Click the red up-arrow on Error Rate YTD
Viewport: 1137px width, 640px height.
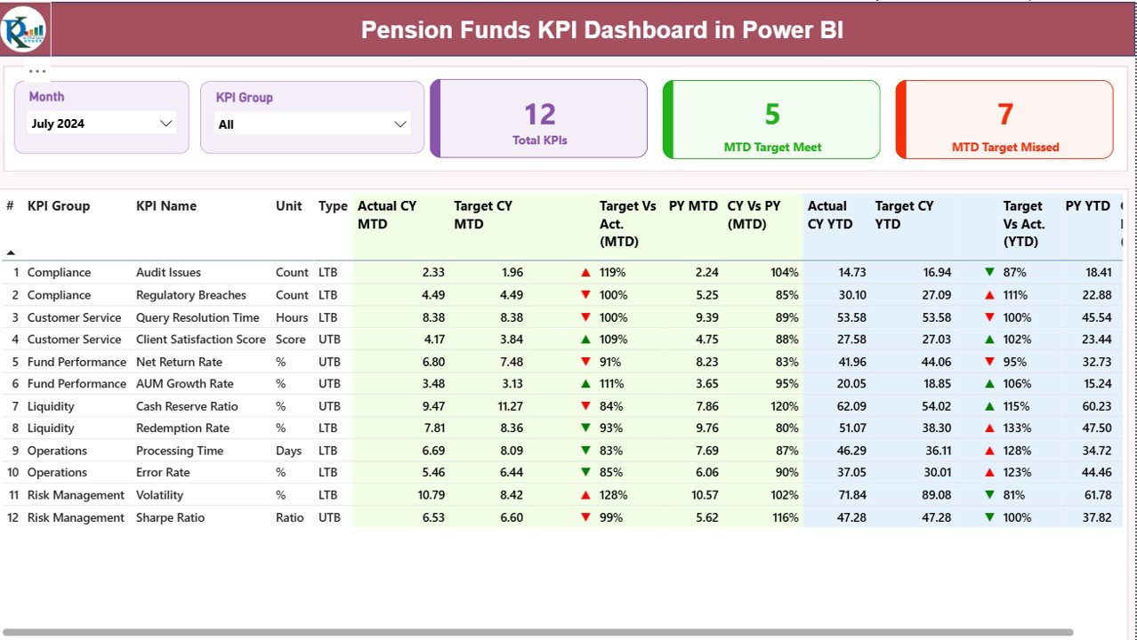[990, 472]
